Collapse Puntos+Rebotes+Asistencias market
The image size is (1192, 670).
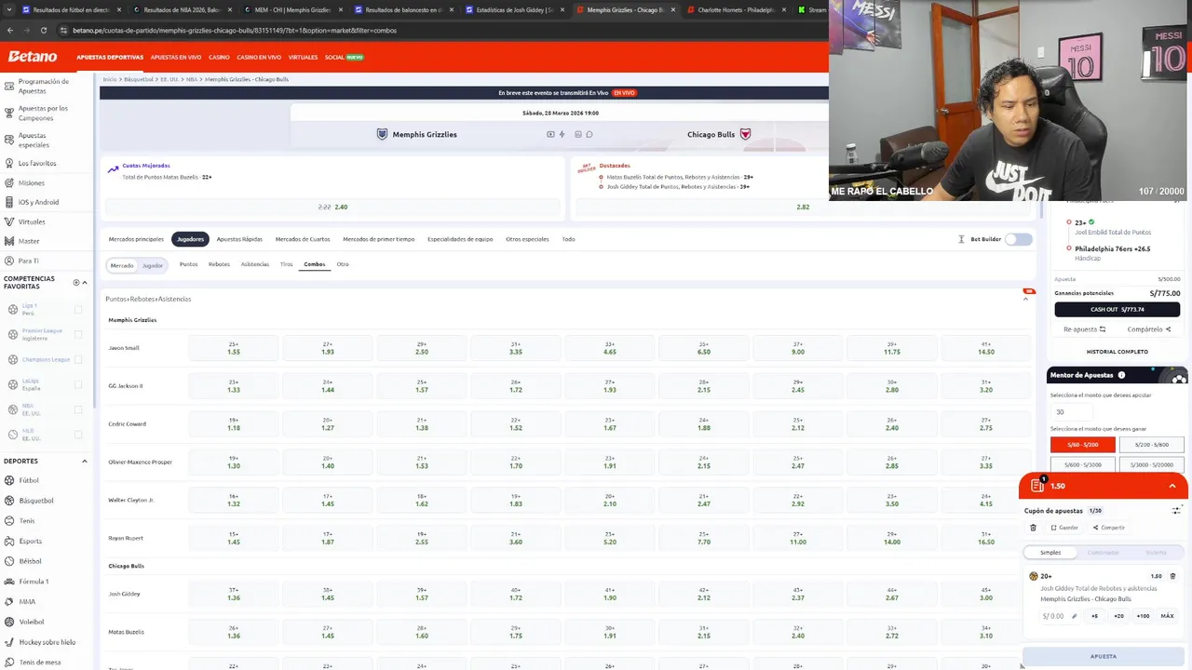point(1026,299)
